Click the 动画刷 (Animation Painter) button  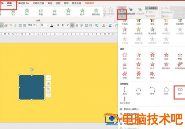click(x=150, y=16)
